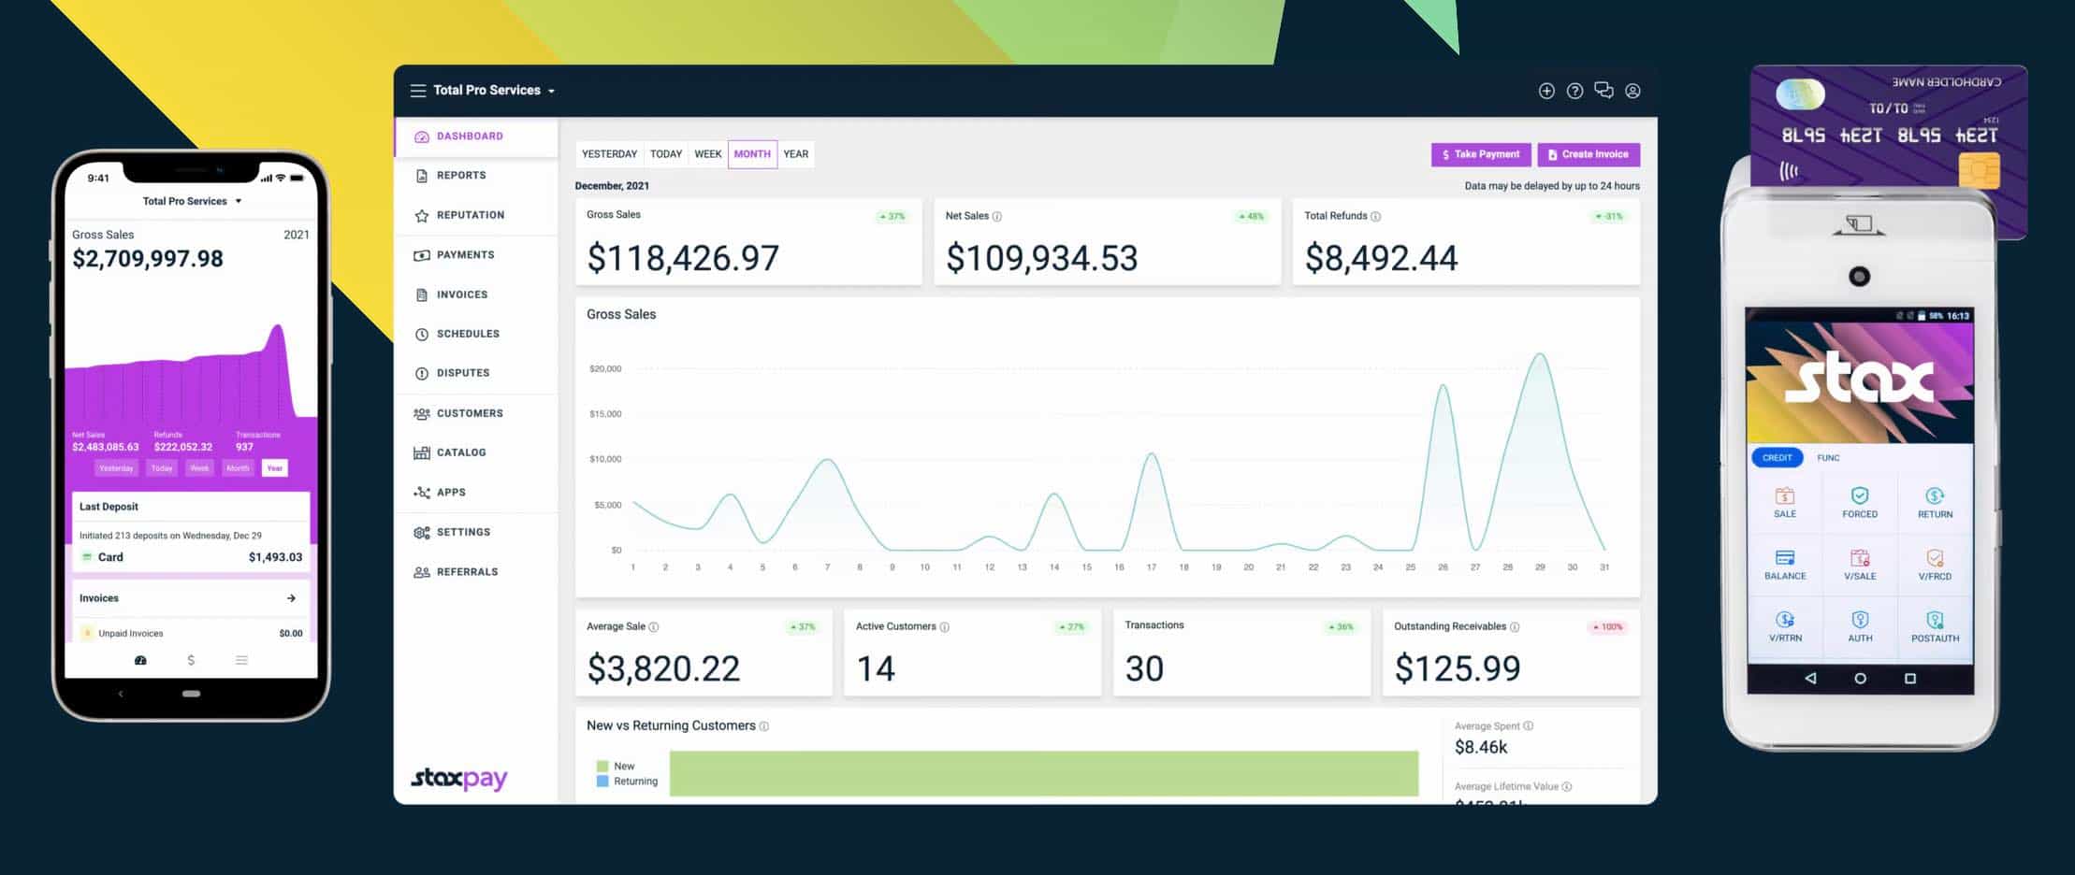Select Month filter on the phone app

click(x=238, y=468)
